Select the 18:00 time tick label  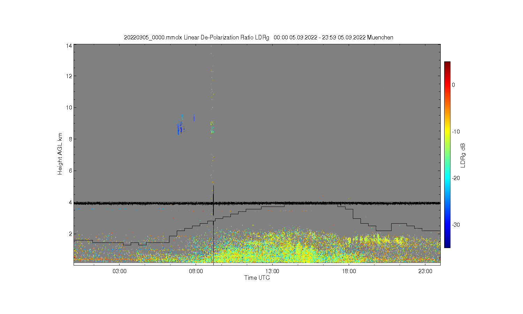pos(349,271)
